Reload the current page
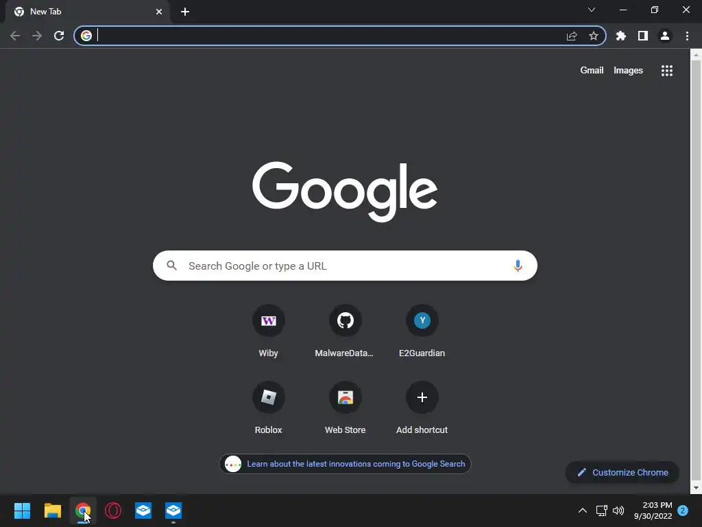The height and width of the screenshot is (527, 702). click(59, 36)
